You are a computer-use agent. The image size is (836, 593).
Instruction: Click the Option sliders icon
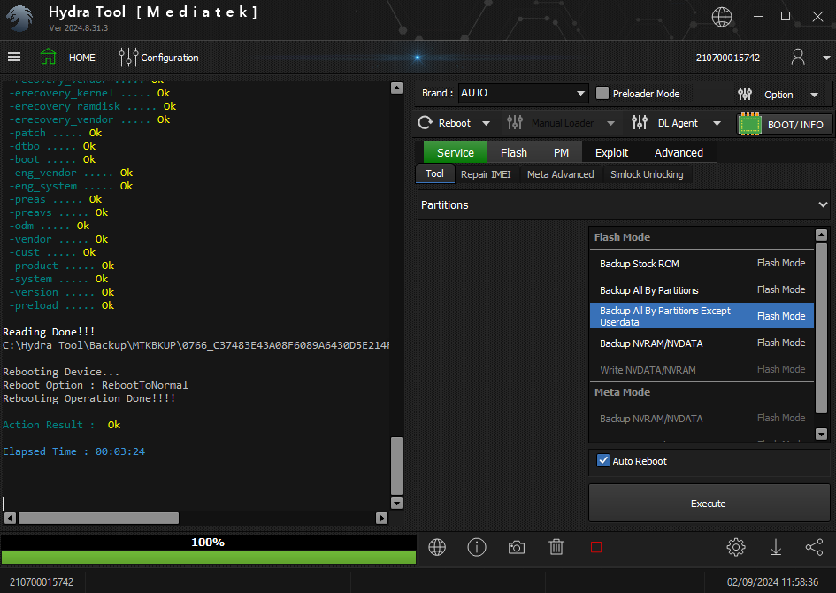click(x=745, y=95)
